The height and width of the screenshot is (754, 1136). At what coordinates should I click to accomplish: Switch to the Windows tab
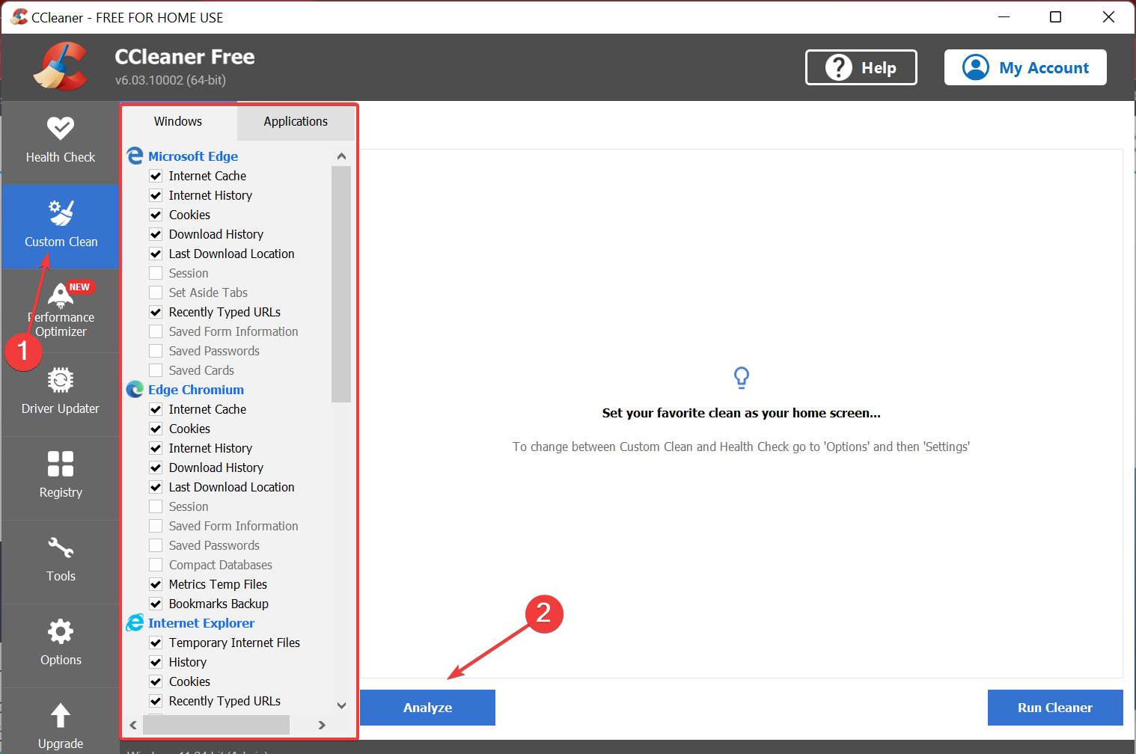178,121
